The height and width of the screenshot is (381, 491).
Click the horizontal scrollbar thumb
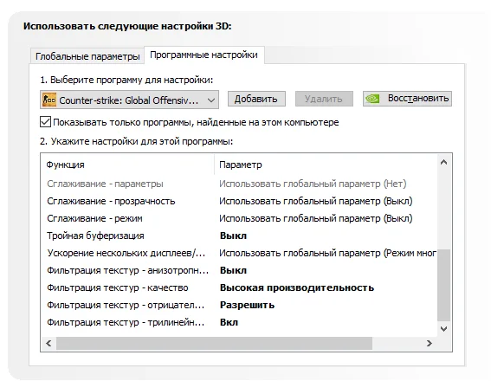(x=214, y=344)
